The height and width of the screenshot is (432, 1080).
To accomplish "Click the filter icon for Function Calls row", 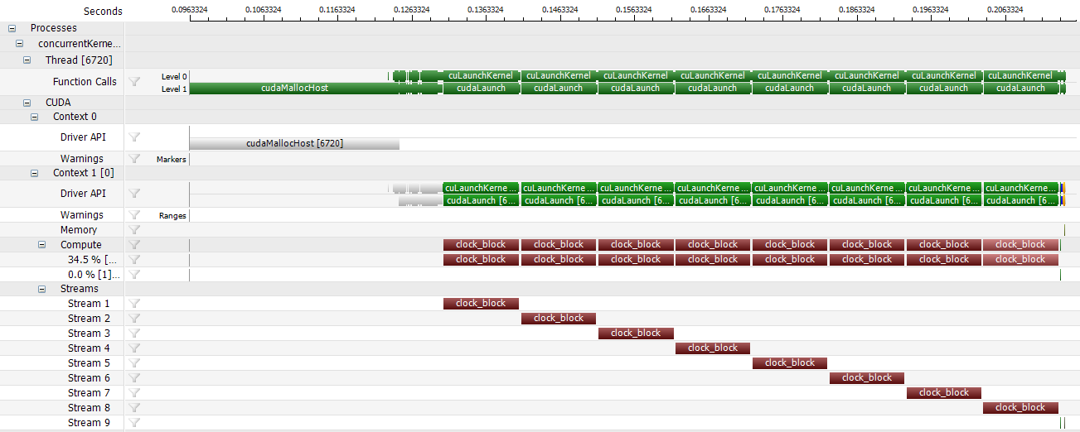I will pos(134,82).
